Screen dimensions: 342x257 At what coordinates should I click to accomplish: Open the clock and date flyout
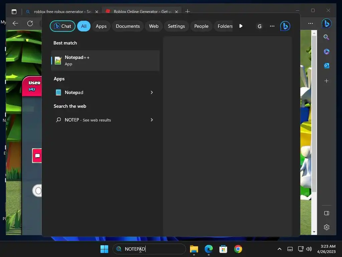tap(326, 249)
